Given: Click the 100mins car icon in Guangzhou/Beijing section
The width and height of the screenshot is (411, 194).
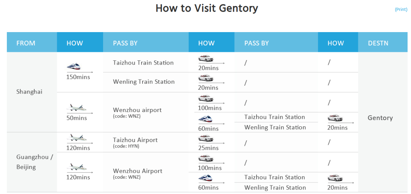Looking at the screenshot, I should [206, 158].
